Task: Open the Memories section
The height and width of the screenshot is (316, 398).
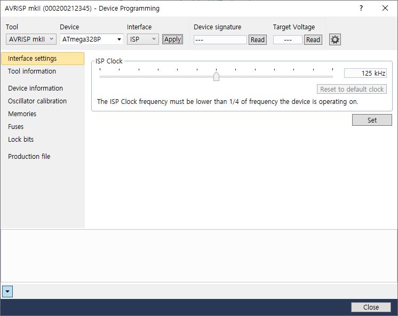Action: click(22, 114)
